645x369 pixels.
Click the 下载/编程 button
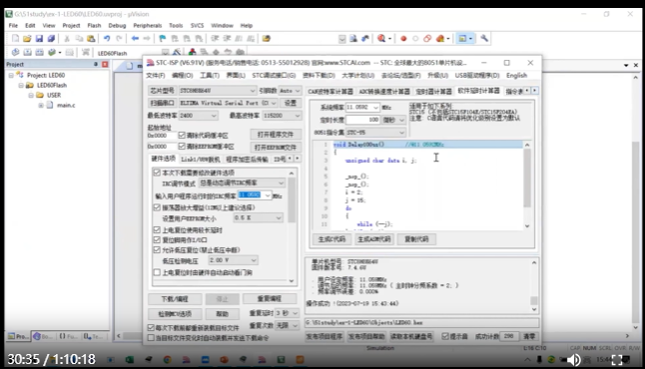click(x=175, y=299)
